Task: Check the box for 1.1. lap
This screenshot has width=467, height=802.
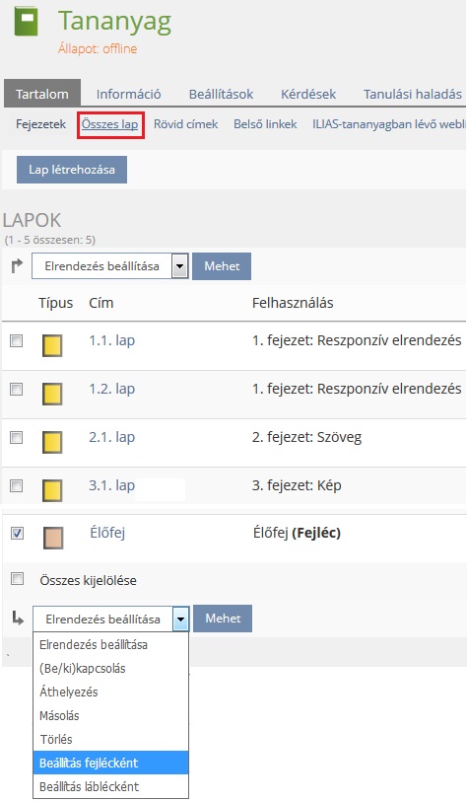Action: point(17,340)
